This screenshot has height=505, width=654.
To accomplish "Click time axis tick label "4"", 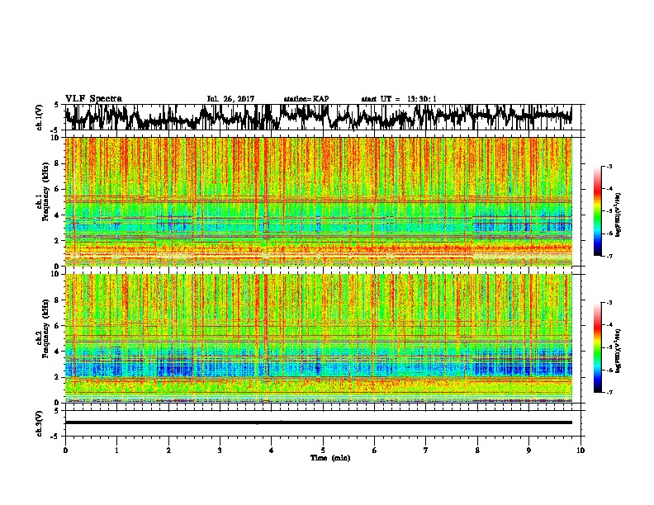I will click(x=272, y=451).
